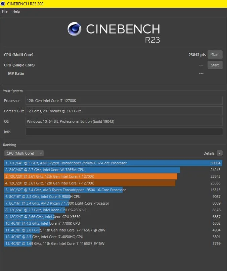The image size is (227, 271).
Task: Select ranking row Threadripper 1950X 16-Core
Action: (113, 190)
